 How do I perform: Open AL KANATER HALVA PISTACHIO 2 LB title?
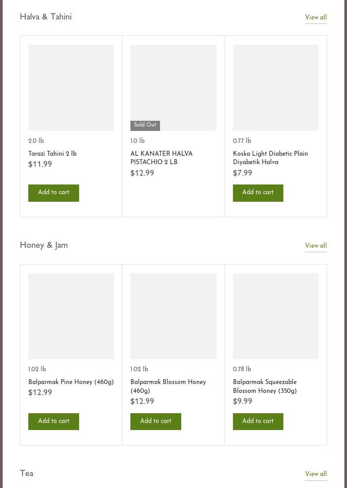coord(161,158)
